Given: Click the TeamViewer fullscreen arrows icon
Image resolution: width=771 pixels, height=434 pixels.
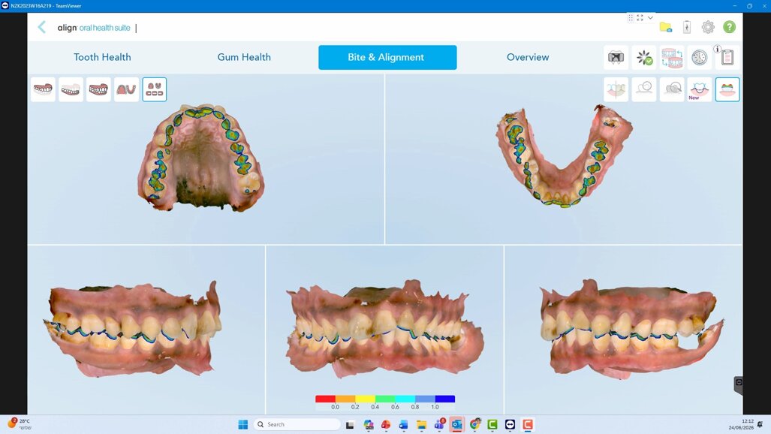Looking at the screenshot, I should click(640, 18).
